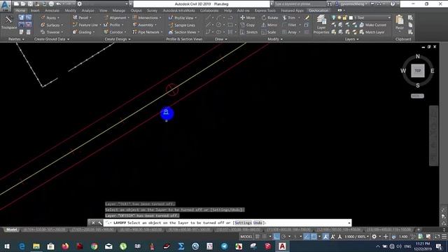The width and height of the screenshot is (448, 252).
Task: Toggle annotation visibility in status bar
Action: (x=325, y=237)
